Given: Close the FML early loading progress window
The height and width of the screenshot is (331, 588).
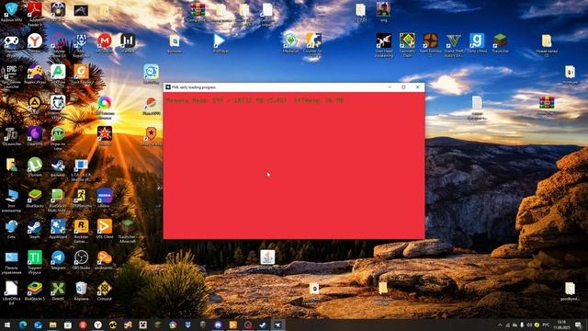Looking at the screenshot, I should click(x=417, y=87).
